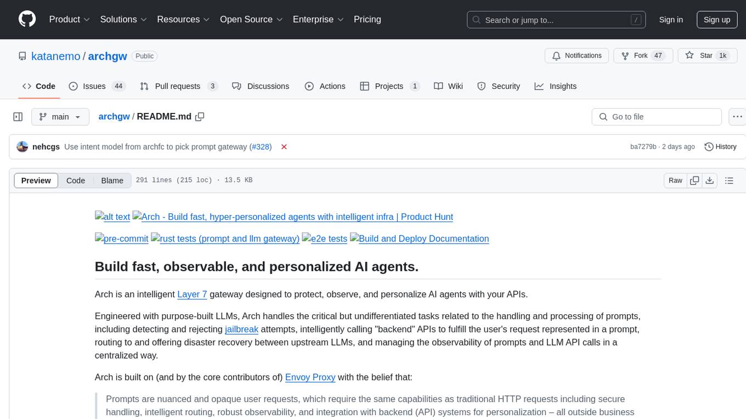Open the archgw repository link
The height and width of the screenshot is (419, 746).
108,56
